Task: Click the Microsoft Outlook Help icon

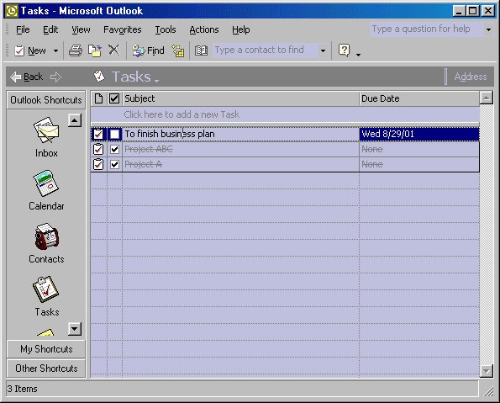Action: click(x=344, y=50)
